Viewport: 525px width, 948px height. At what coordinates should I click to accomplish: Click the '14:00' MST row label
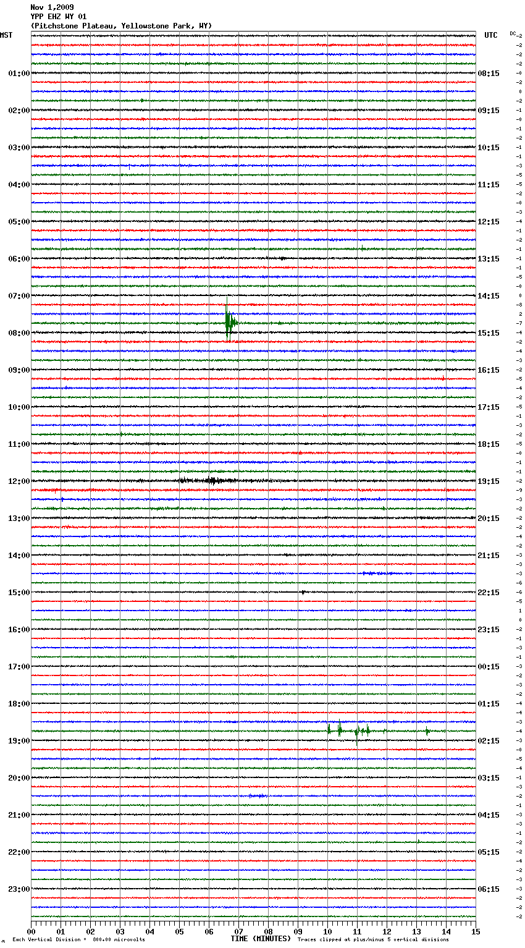[19, 556]
